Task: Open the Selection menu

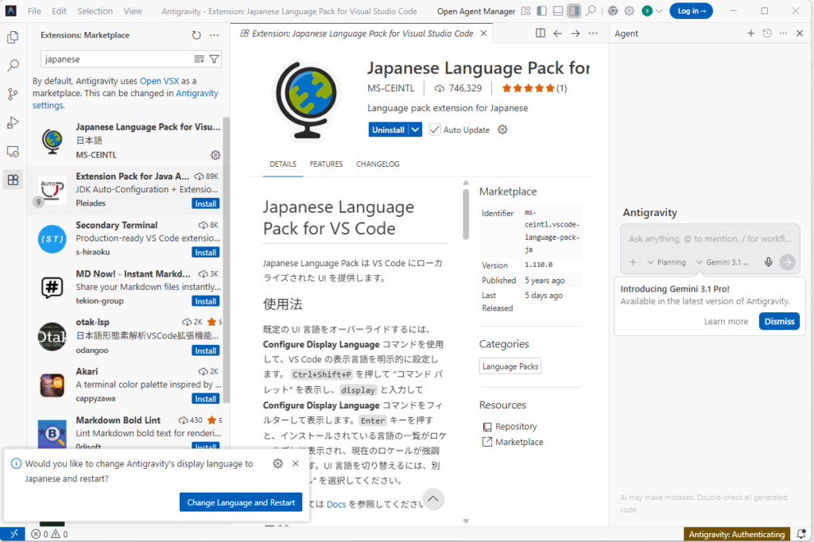Action: click(95, 11)
